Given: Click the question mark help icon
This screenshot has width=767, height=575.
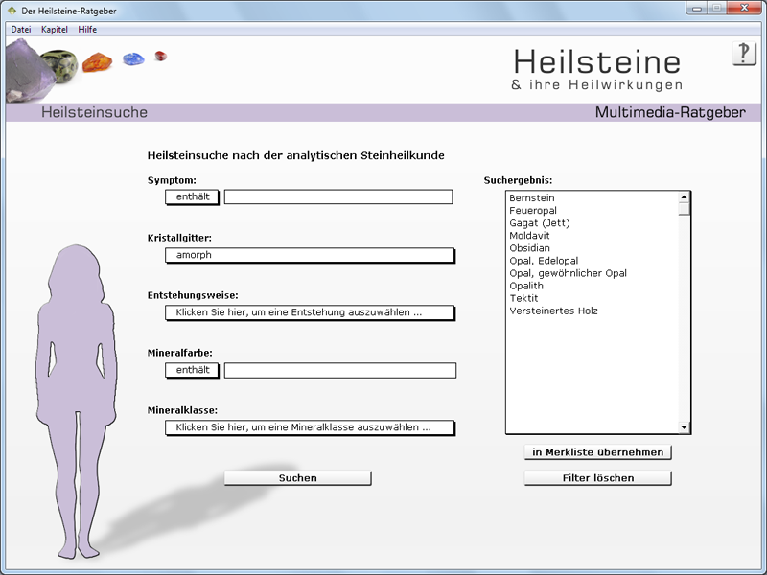Looking at the screenshot, I should 744,54.
